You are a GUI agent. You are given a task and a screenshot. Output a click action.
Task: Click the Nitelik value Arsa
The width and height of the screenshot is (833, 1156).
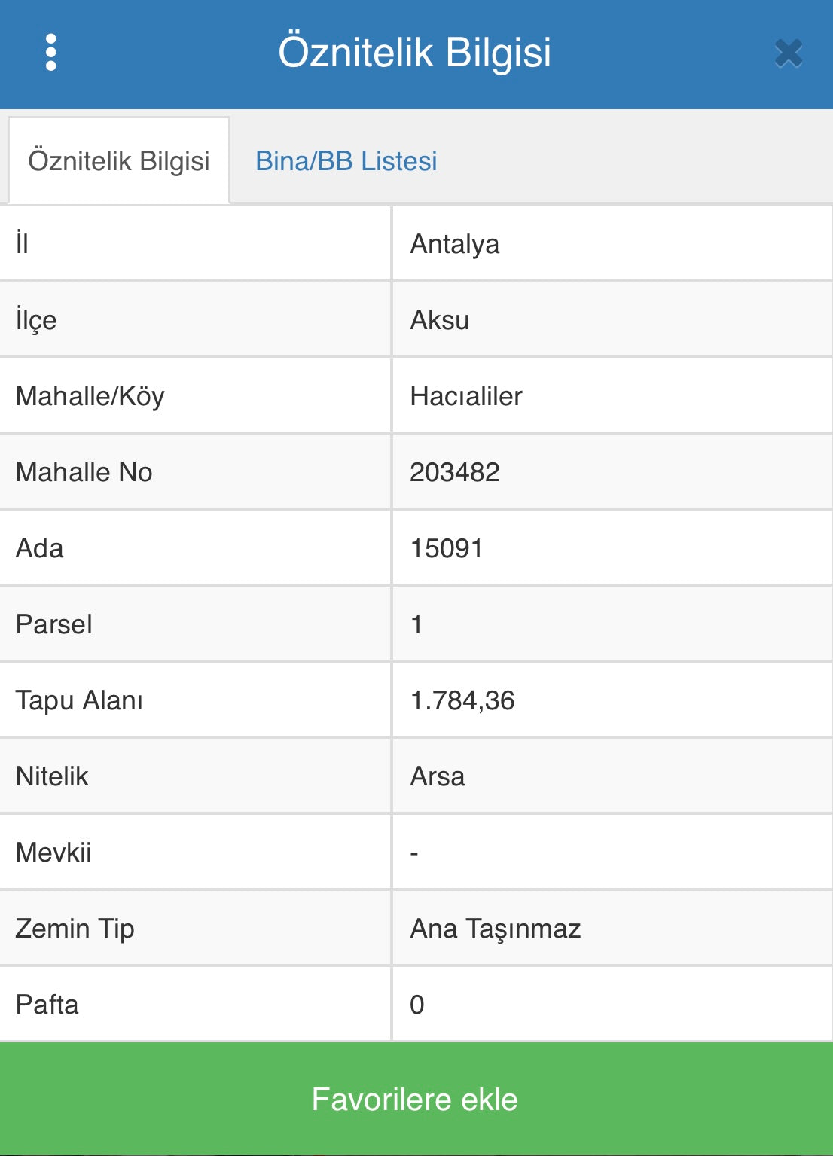pos(437,776)
